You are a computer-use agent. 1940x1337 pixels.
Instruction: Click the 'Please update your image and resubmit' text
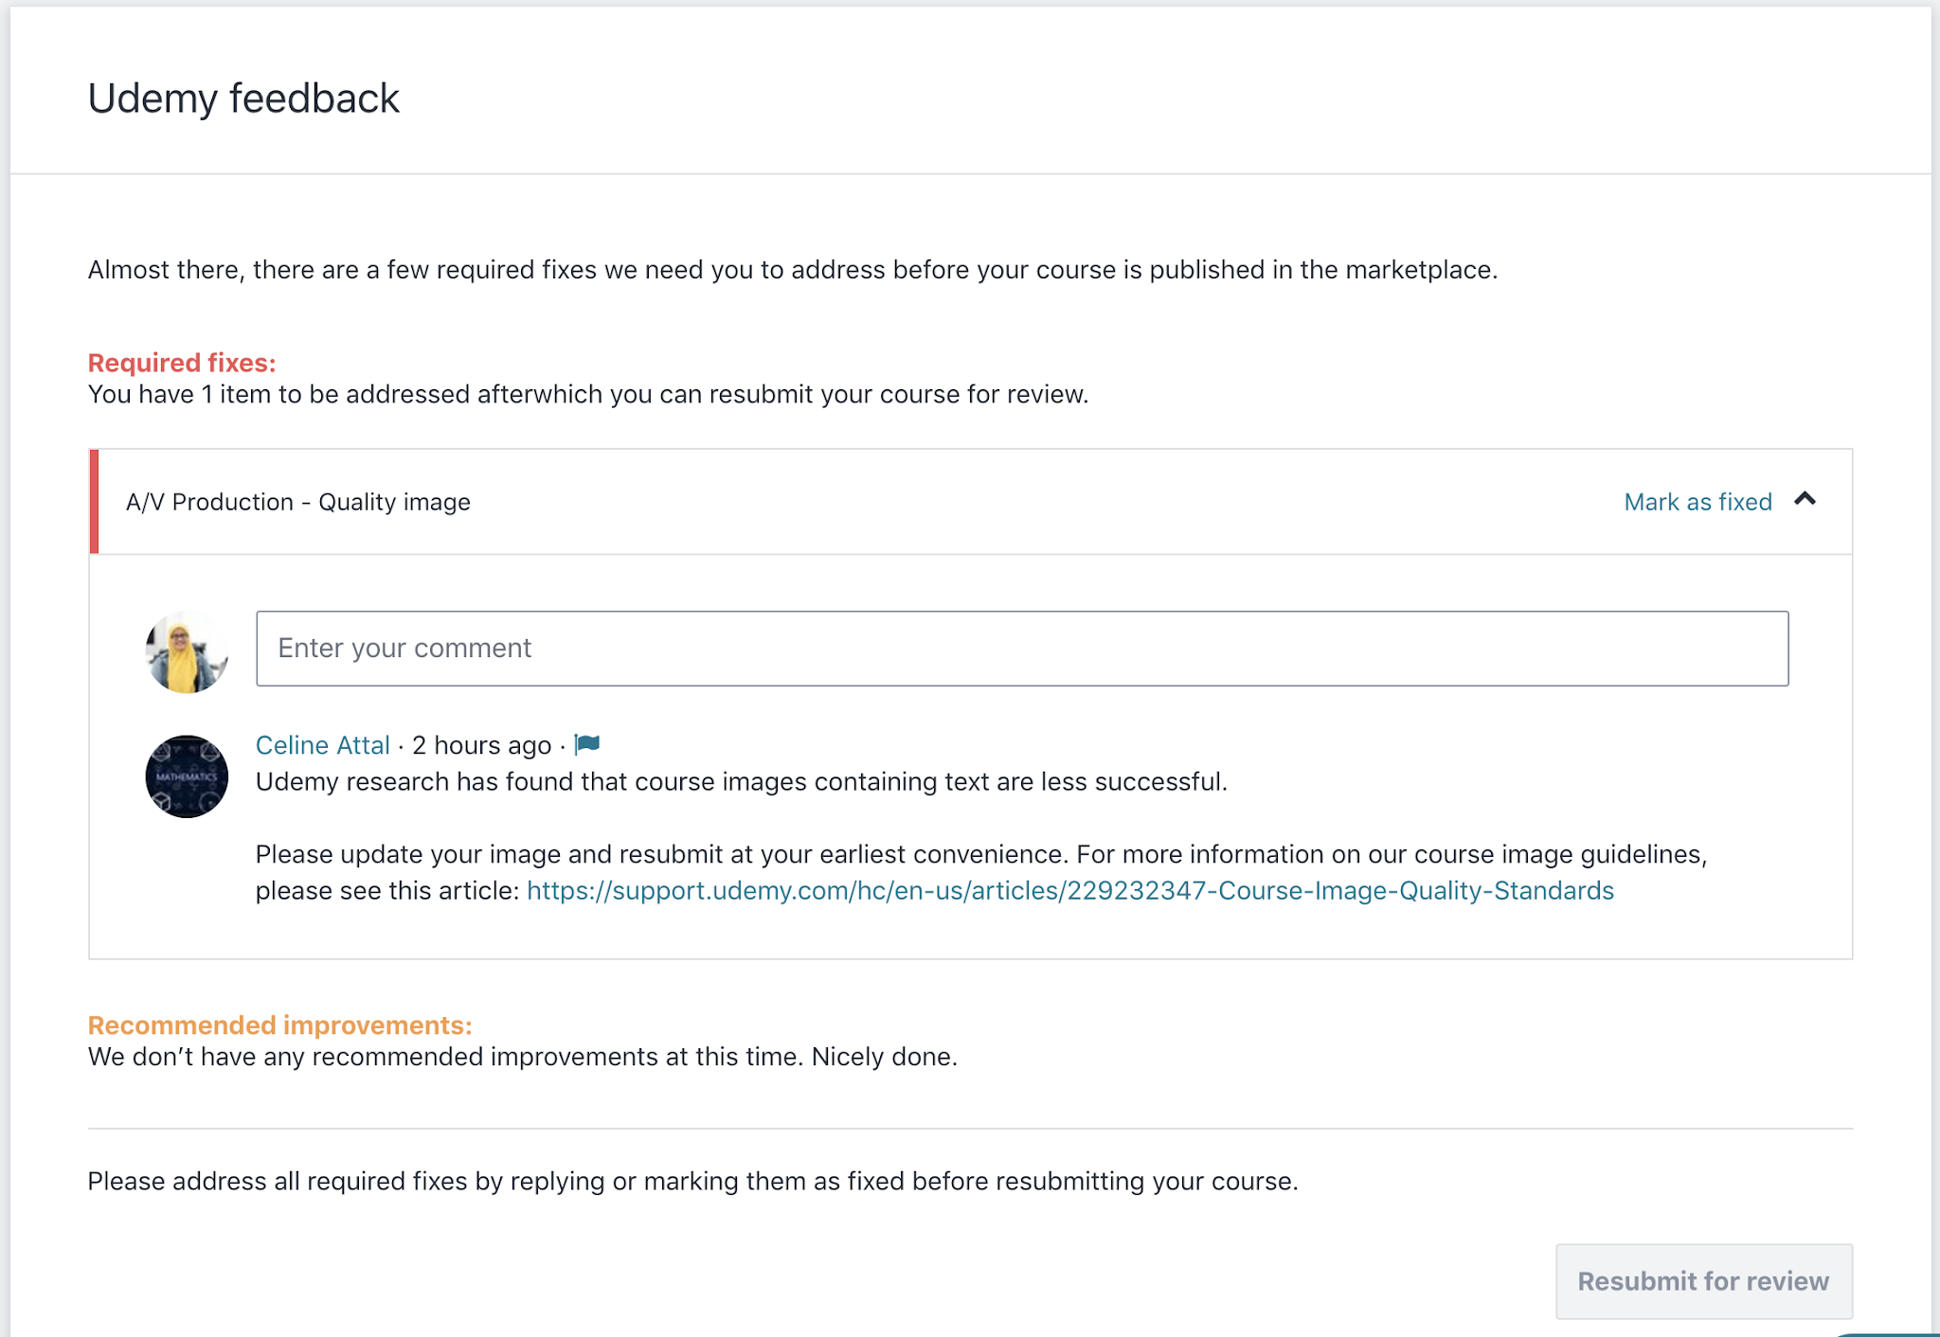click(x=981, y=872)
